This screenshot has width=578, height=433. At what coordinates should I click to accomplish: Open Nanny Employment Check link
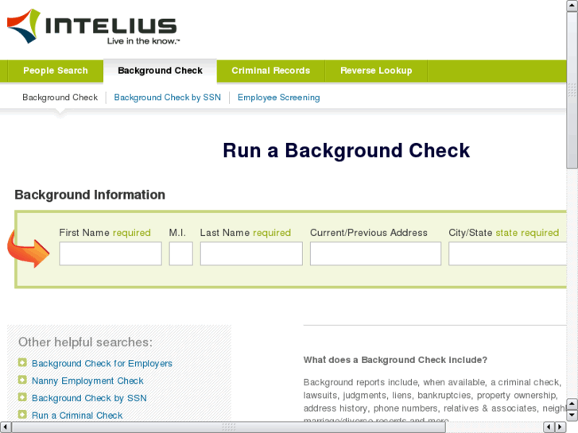(x=87, y=381)
